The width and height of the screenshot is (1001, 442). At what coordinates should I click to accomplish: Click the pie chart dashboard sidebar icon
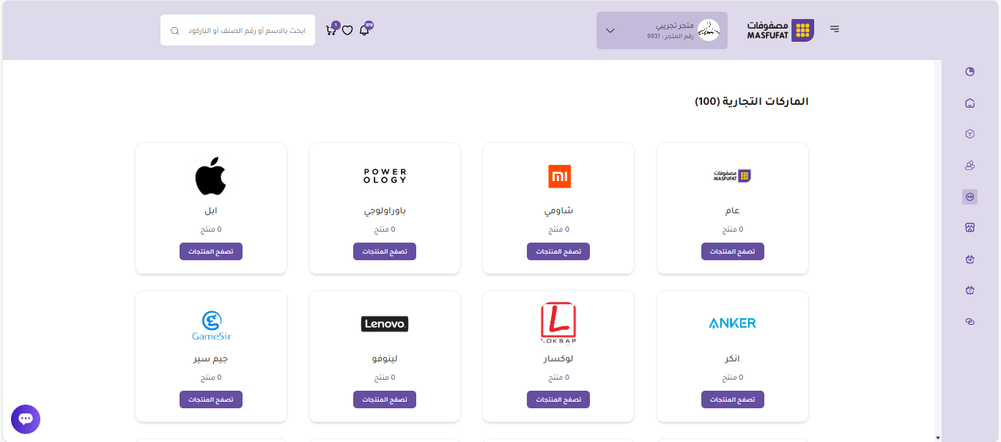[970, 72]
